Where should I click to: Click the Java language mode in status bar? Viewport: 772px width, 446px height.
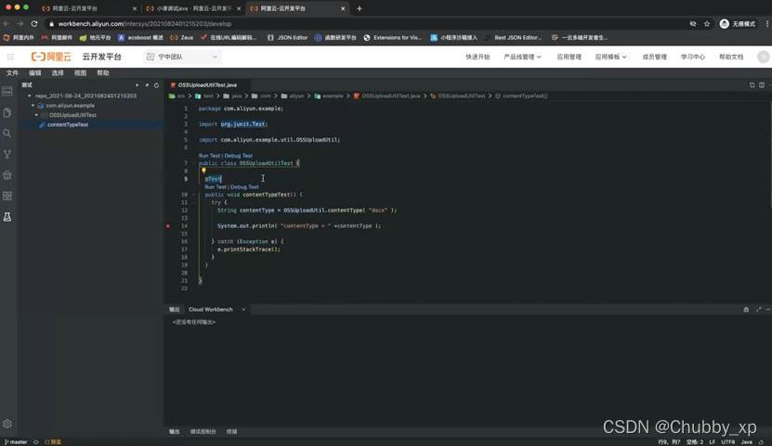tap(747, 442)
